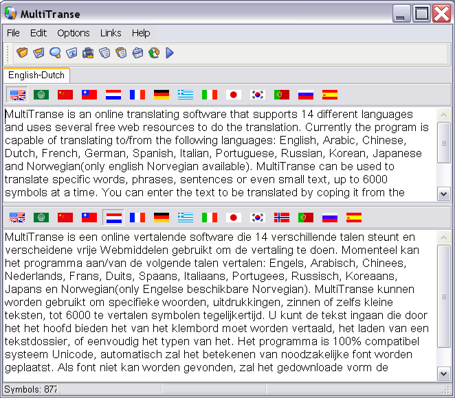Select English flag in source language row
Image resolution: width=455 pixels, height=398 pixels.
(x=17, y=95)
